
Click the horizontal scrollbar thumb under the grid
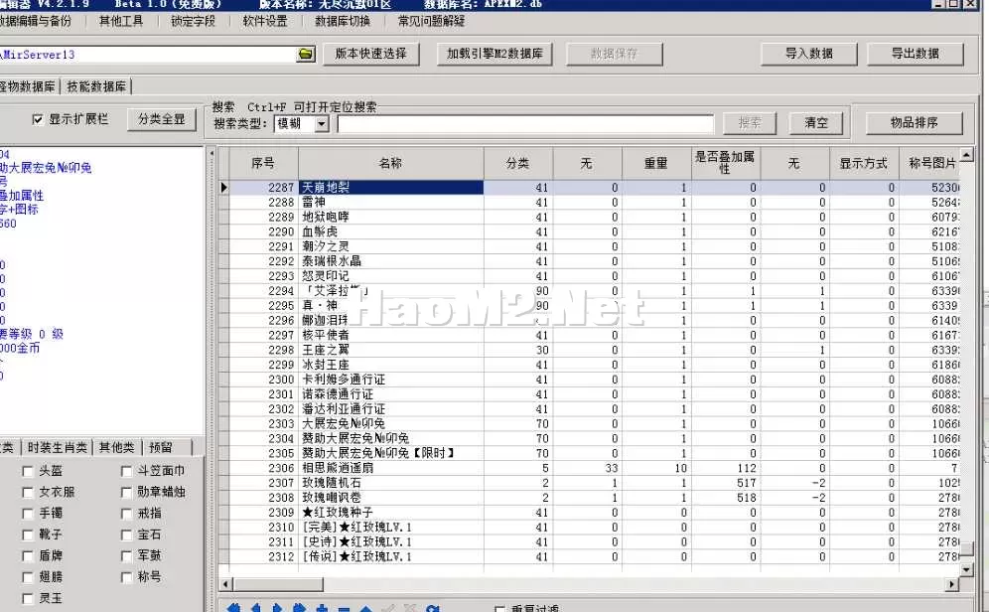click(277, 585)
